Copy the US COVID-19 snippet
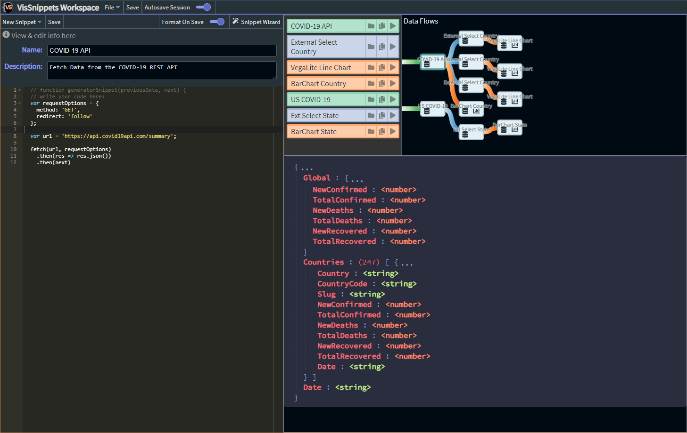 (x=382, y=99)
